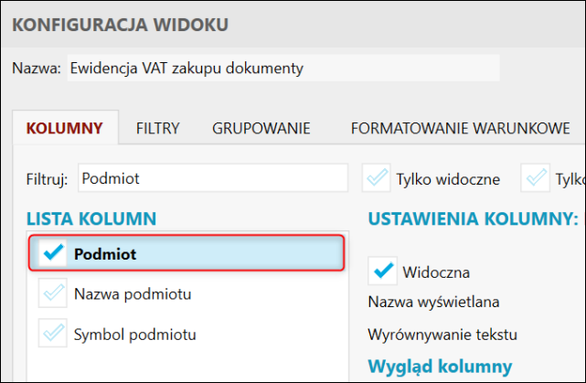Click the Filtruj input field
586x383 pixels.
[x=212, y=178]
